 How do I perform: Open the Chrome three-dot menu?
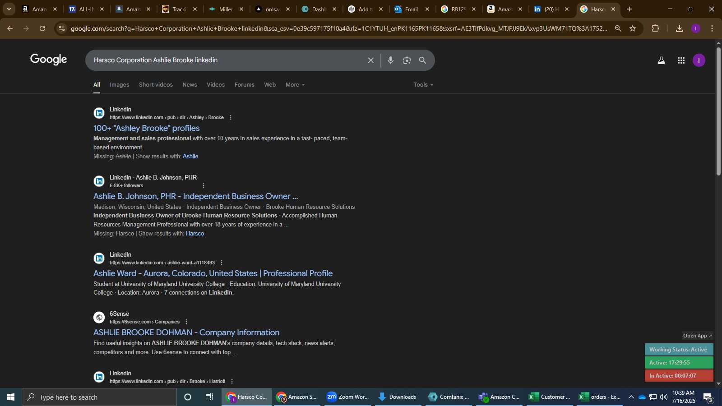point(712,28)
